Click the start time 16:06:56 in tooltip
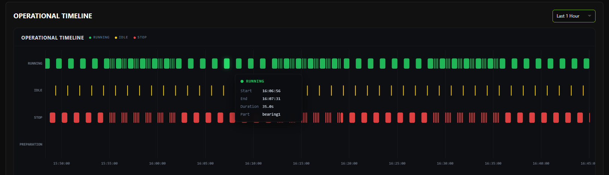The image size is (609, 175). click(x=271, y=91)
